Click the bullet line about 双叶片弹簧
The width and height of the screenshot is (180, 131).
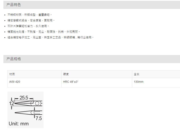[28, 26]
